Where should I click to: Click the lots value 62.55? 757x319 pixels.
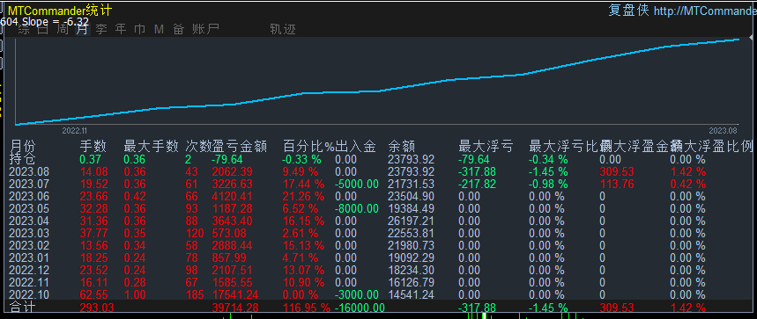point(93,294)
